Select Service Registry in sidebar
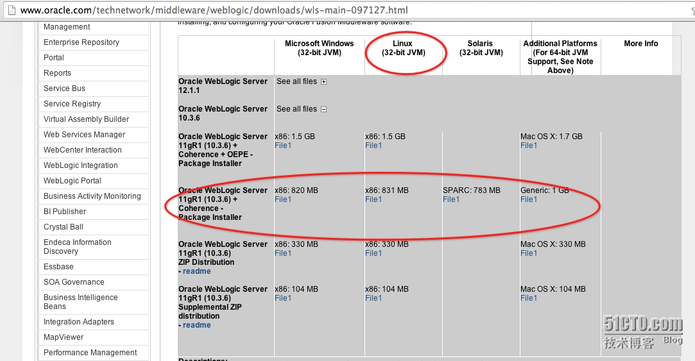 coord(72,104)
